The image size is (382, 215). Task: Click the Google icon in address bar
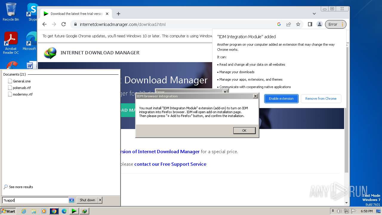click(279, 24)
